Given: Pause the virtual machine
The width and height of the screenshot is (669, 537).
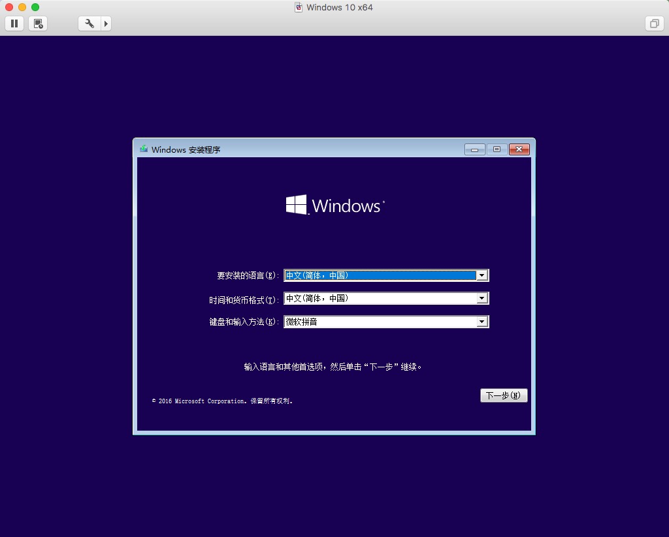Looking at the screenshot, I should (14, 23).
